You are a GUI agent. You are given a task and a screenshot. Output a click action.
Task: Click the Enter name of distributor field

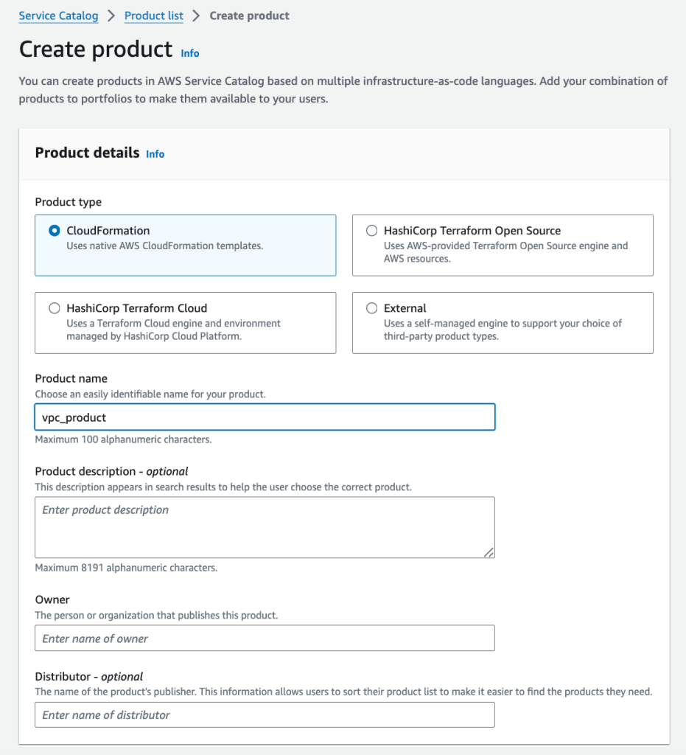click(x=265, y=714)
